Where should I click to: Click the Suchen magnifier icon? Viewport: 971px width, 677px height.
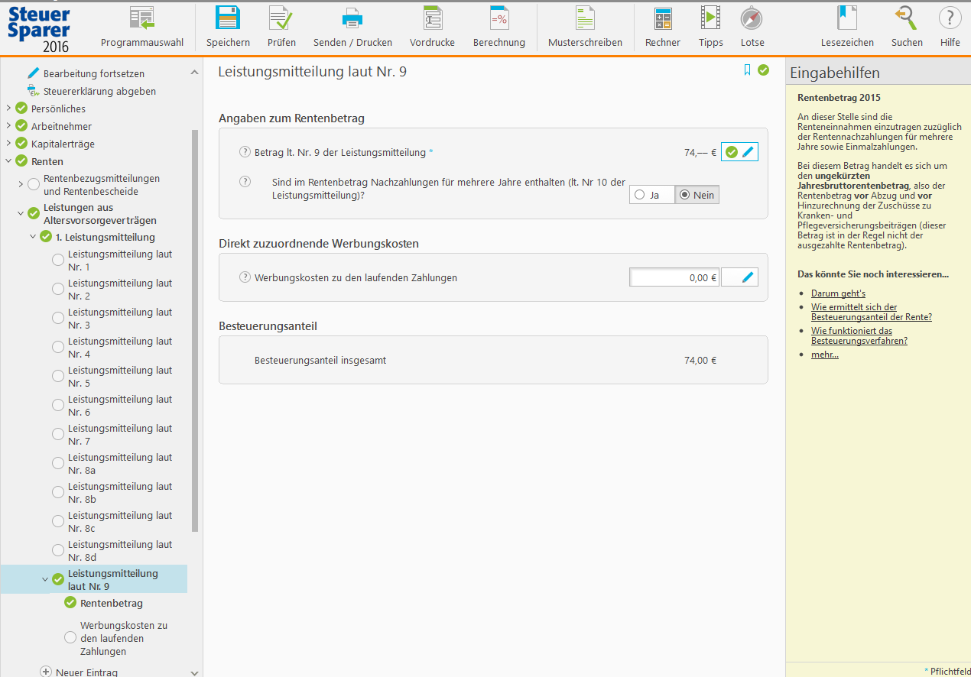(907, 18)
